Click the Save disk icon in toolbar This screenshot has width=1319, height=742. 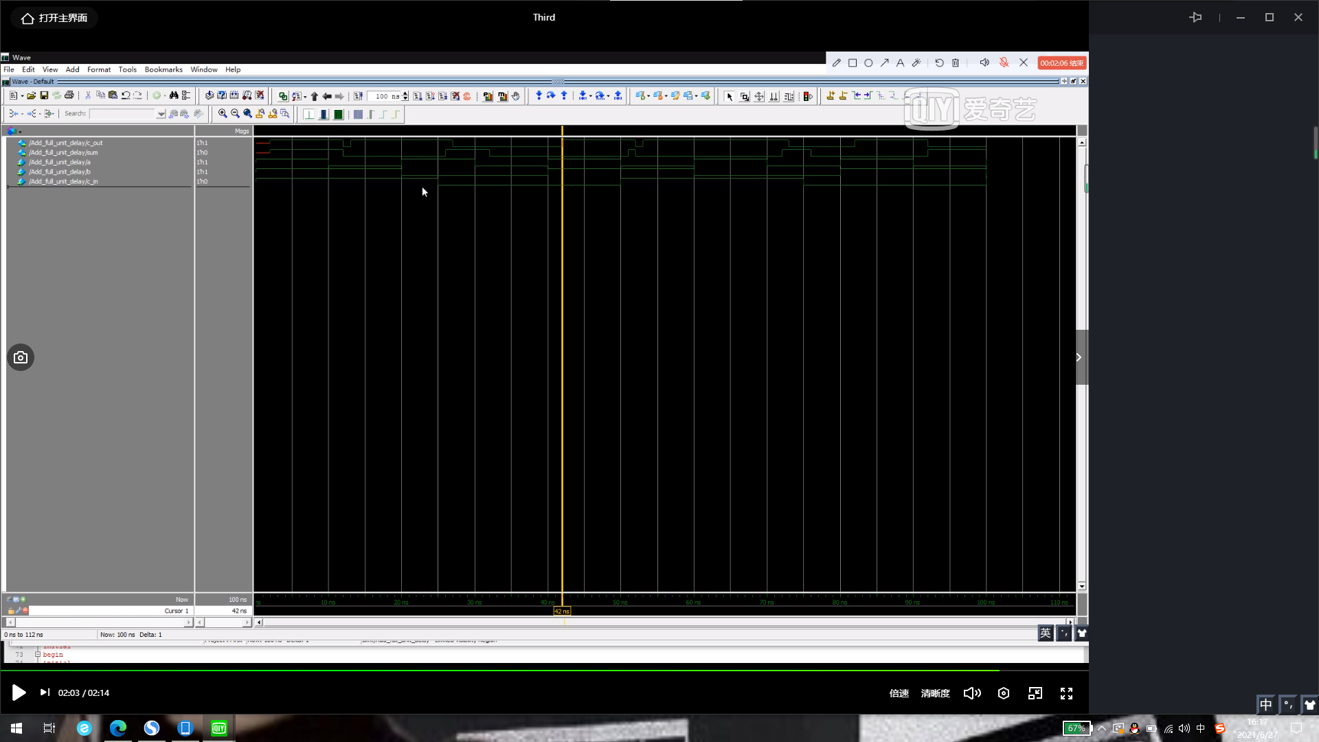[x=44, y=96]
